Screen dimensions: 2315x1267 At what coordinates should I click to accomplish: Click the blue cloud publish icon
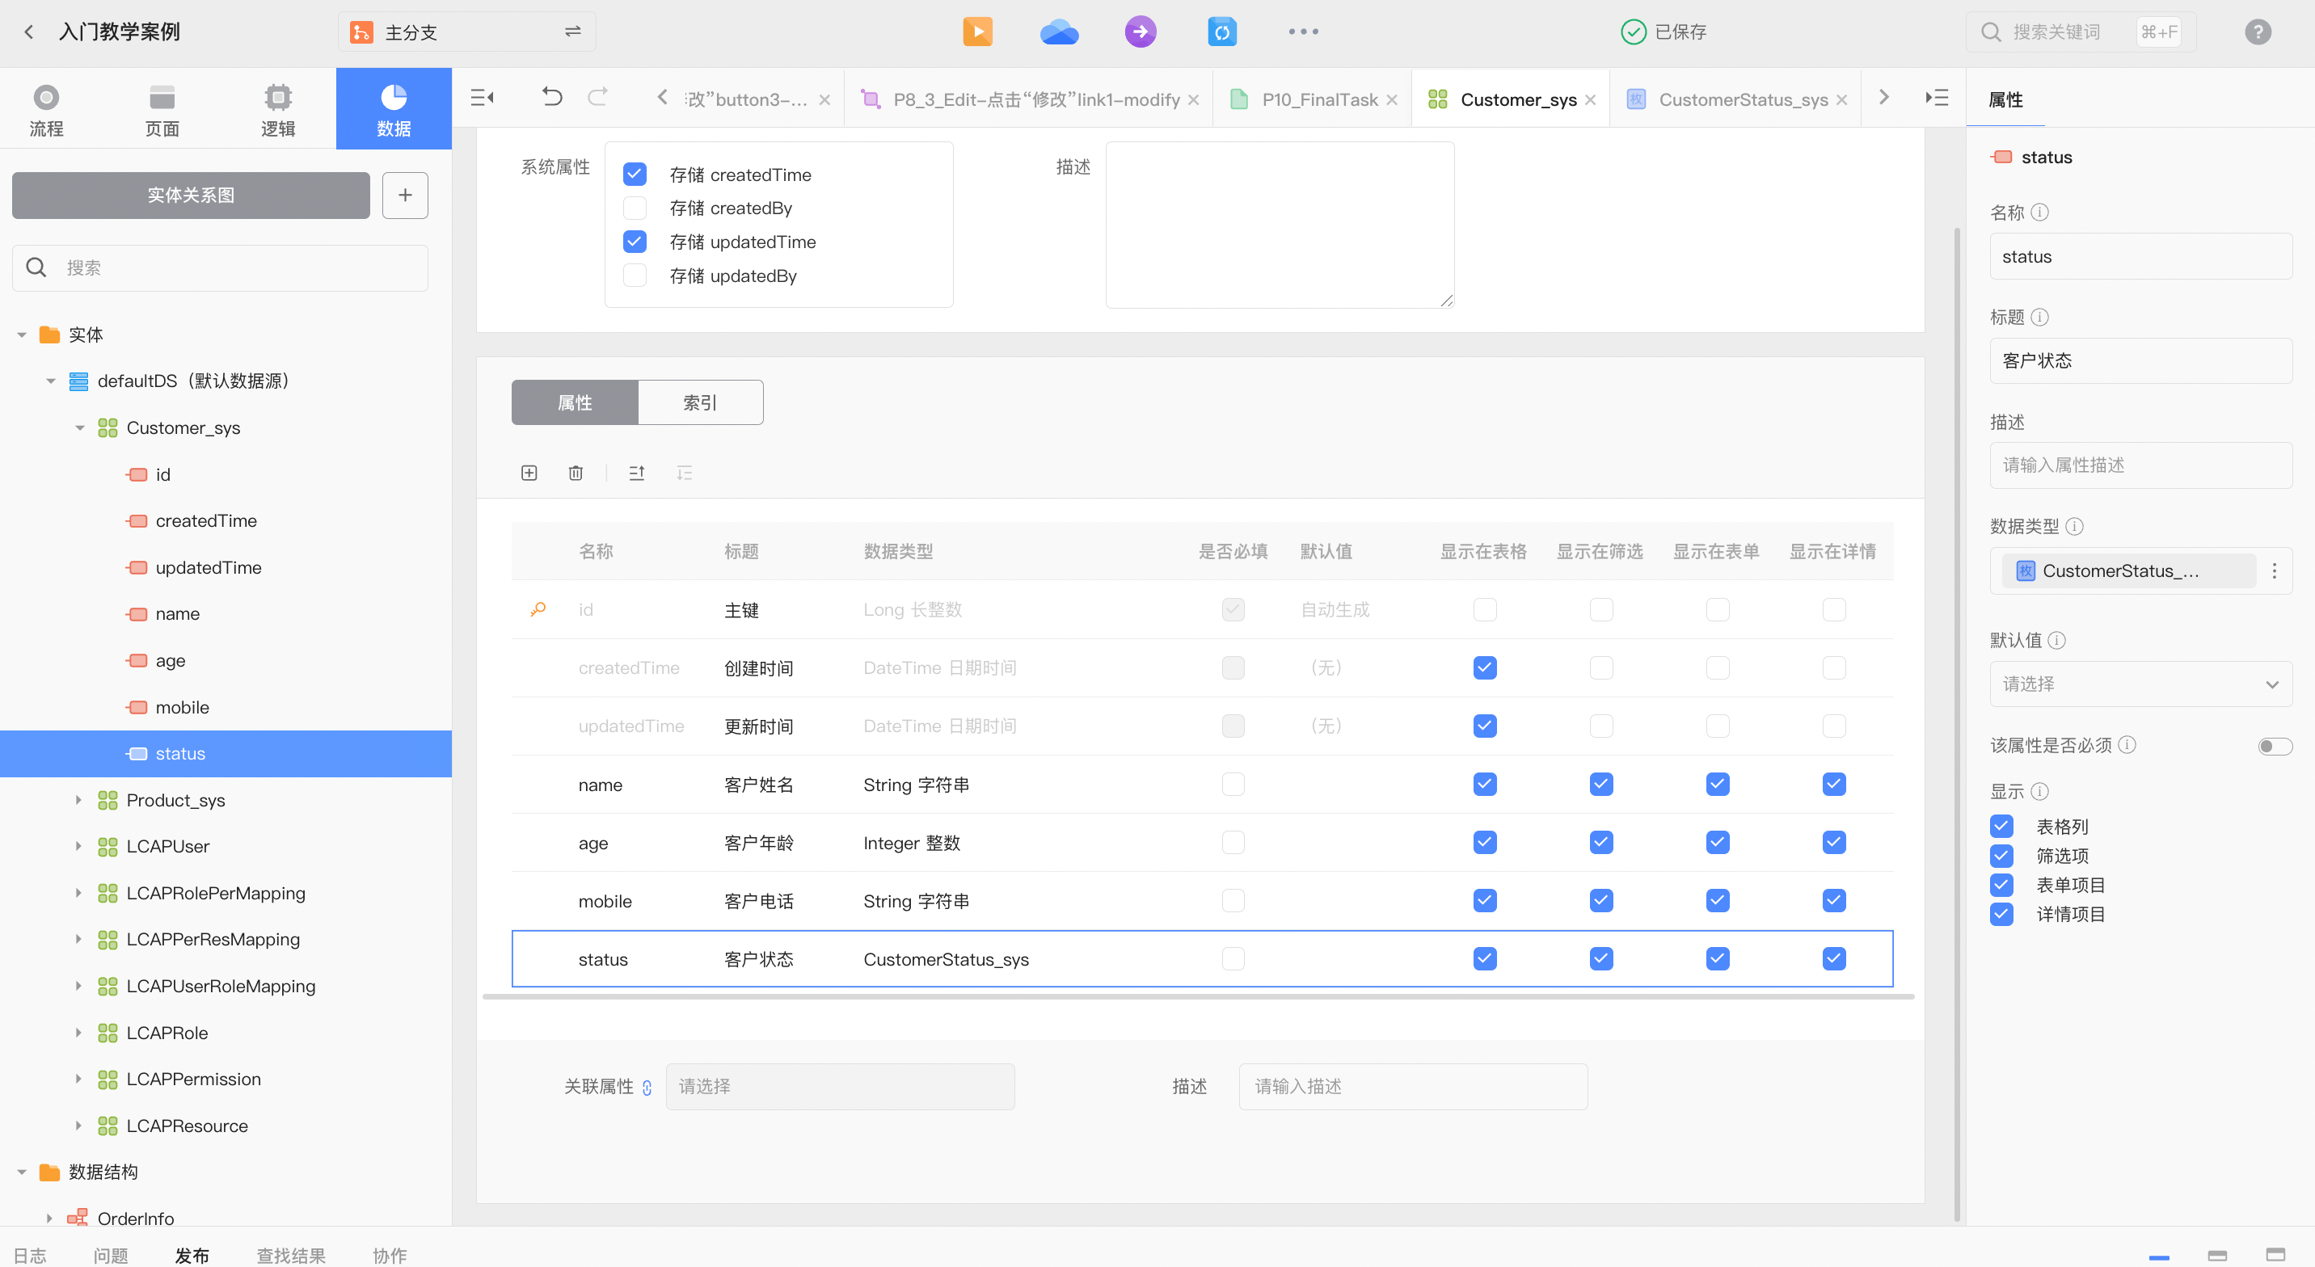pyautogui.click(x=1059, y=32)
